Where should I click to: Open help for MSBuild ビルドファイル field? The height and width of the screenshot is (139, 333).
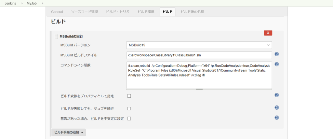coord(276,54)
